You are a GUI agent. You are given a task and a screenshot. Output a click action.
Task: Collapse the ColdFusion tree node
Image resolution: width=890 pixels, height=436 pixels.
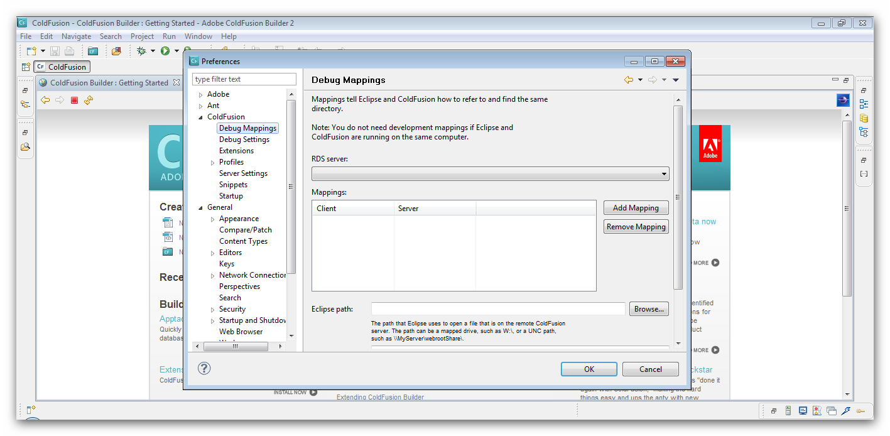pos(201,117)
